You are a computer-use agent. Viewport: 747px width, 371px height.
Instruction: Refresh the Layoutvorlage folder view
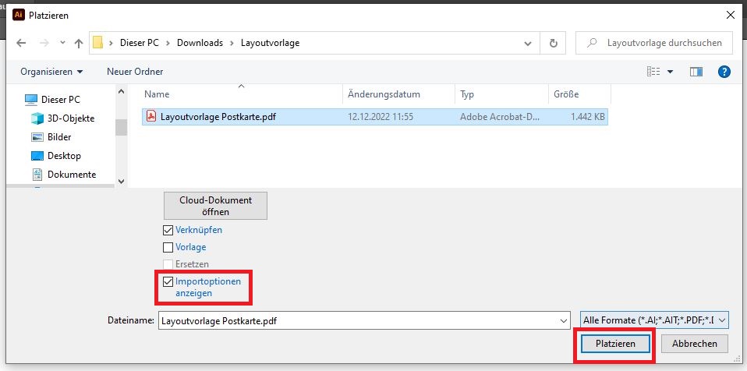(x=553, y=43)
